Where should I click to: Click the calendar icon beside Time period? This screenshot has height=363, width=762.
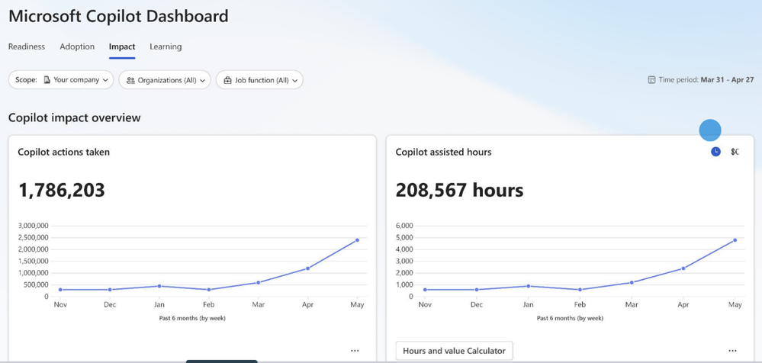(651, 80)
